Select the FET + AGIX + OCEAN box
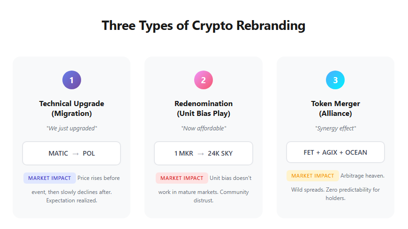This screenshot has width=408, height=229. (x=335, y=152)
